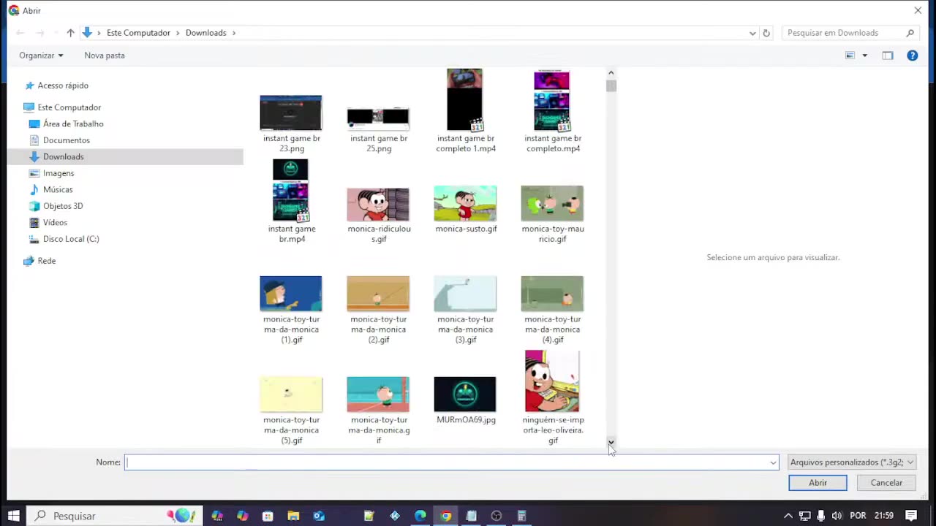The image size is (936, 526).
Task: Open volume control in system tray
Action: pos(837,516)
